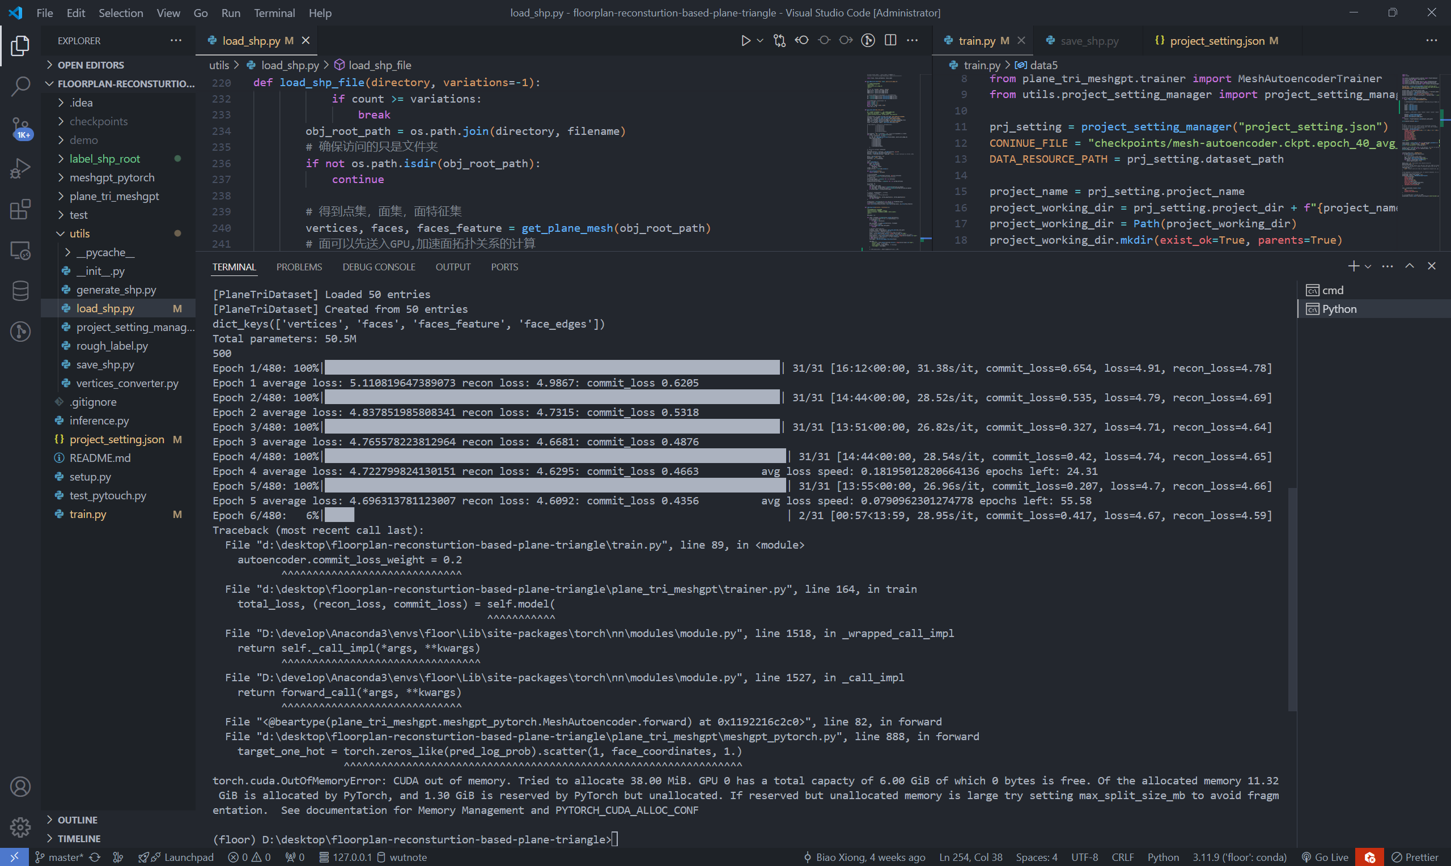The image size is (1451, 866).
Task: Synchronize changes from the status bar
Action: (95, 857)
